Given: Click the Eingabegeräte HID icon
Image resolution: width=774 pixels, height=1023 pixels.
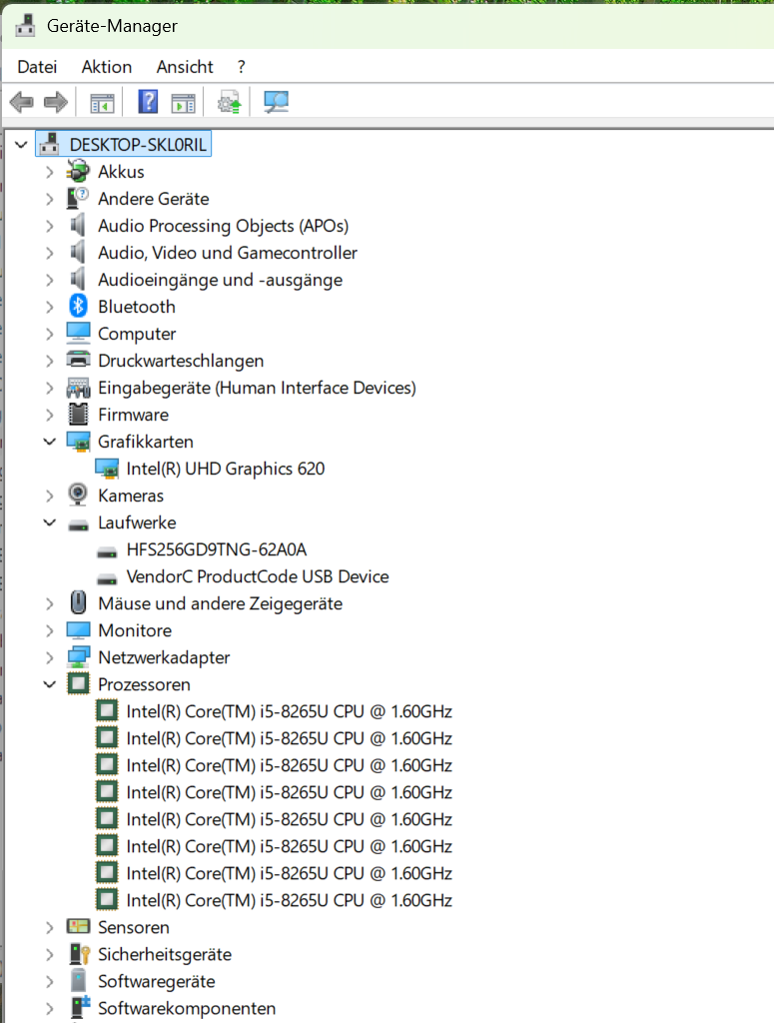Looking at the screenshot, I should pos(78,388).
